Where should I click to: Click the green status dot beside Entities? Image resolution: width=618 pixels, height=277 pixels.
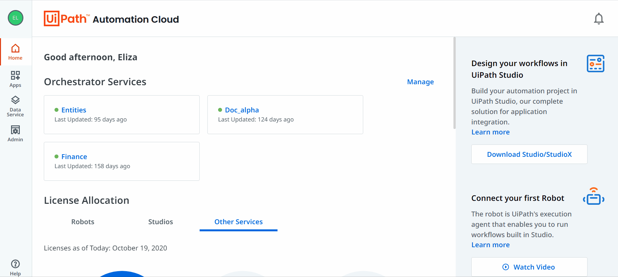56,110
